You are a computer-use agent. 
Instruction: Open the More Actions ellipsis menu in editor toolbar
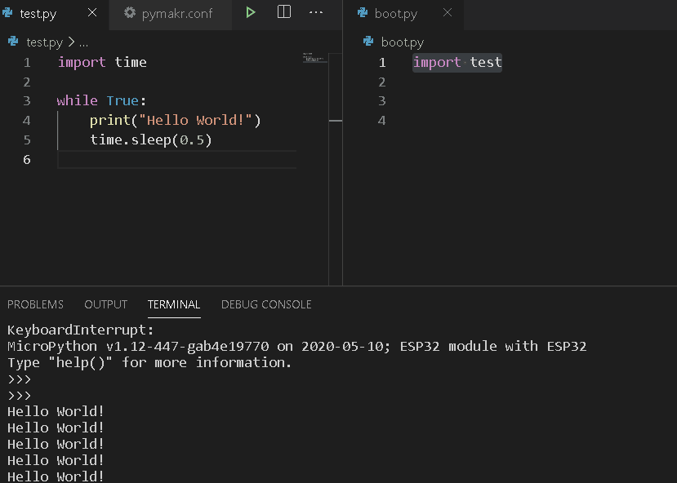tap(316, 12)
